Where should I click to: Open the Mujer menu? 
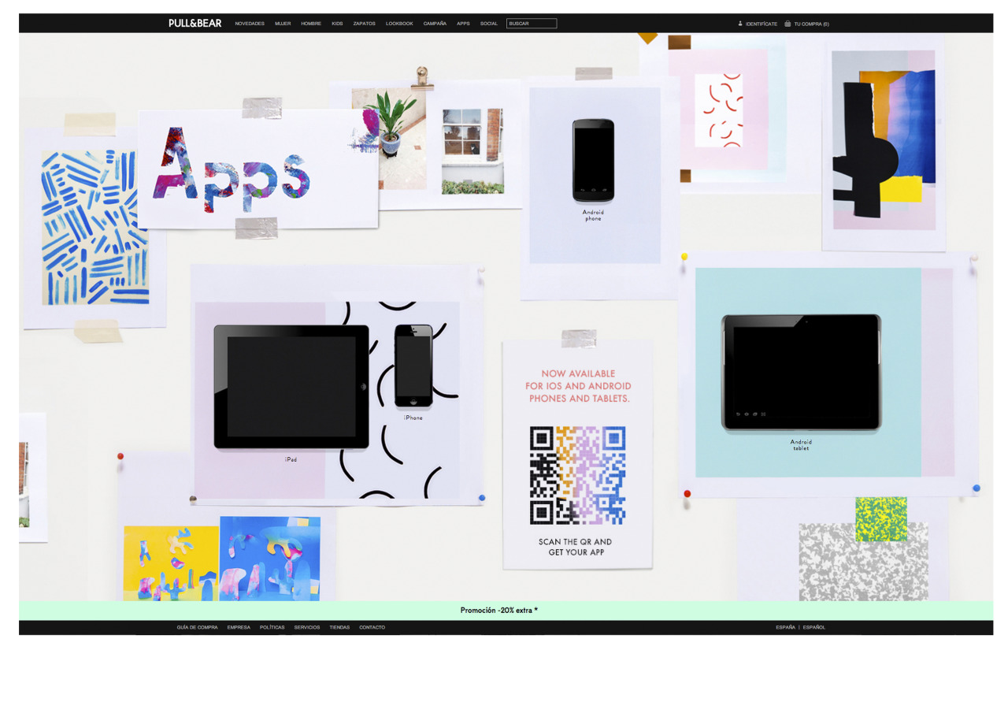[x=283, y=24]
